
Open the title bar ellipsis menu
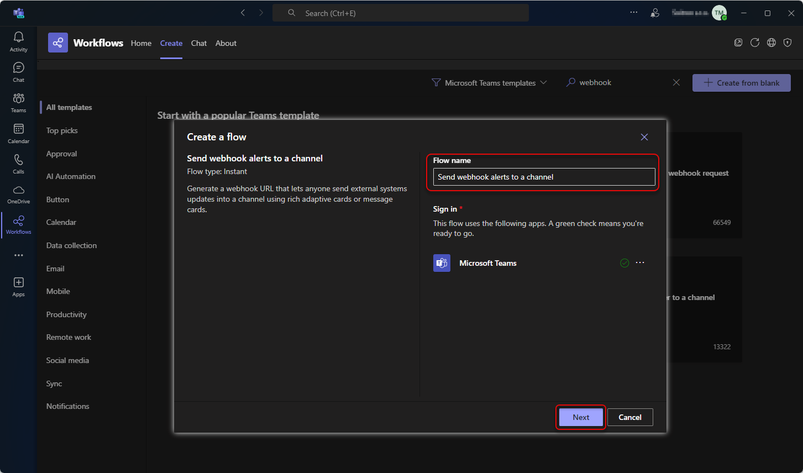pos(633,12)
